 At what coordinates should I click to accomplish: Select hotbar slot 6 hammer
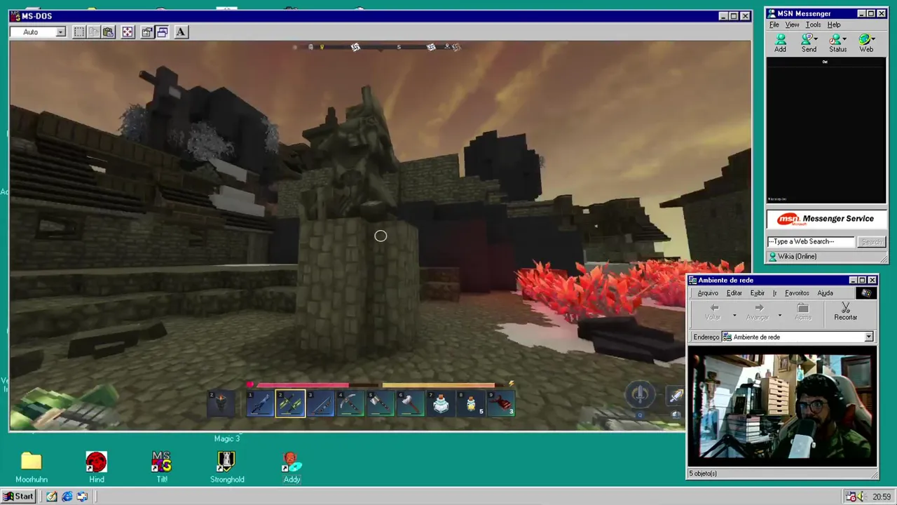click(411, 404)
